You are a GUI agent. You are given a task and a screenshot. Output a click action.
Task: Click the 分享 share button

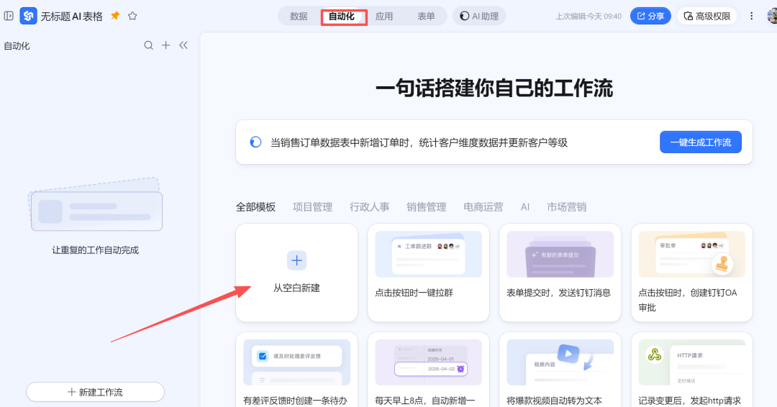(x=650, y=17)
